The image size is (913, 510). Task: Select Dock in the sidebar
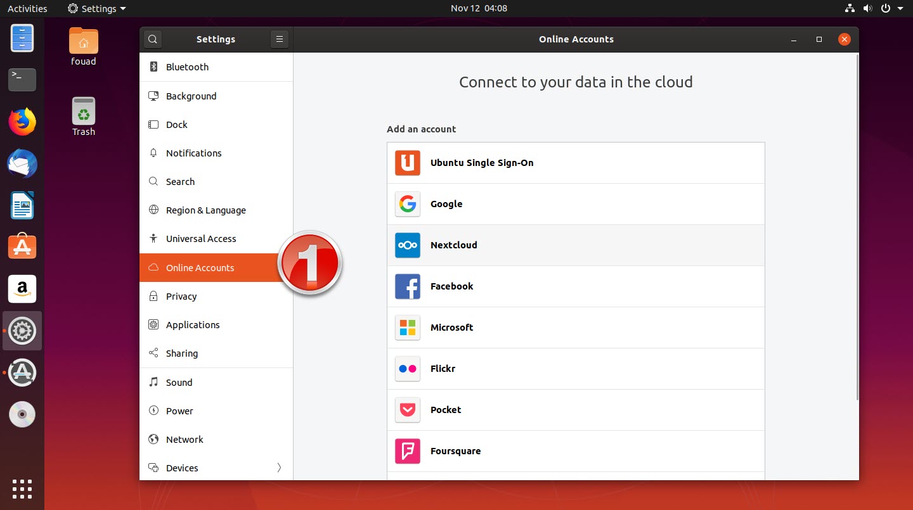pyautogui.click(x=216, y=125)
